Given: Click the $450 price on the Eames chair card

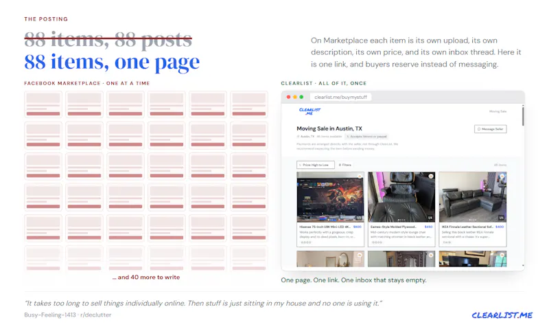Looking at the screenshot, I should click(x=428, y=227).
